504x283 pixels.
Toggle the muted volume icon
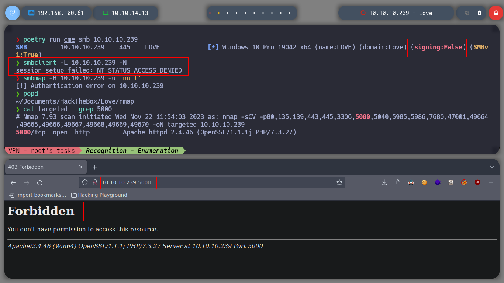467,13
